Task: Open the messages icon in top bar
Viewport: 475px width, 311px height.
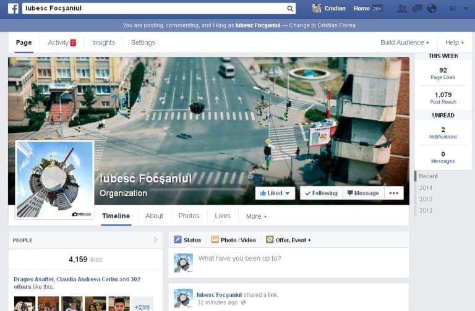Action: click(x=417, y=9)
